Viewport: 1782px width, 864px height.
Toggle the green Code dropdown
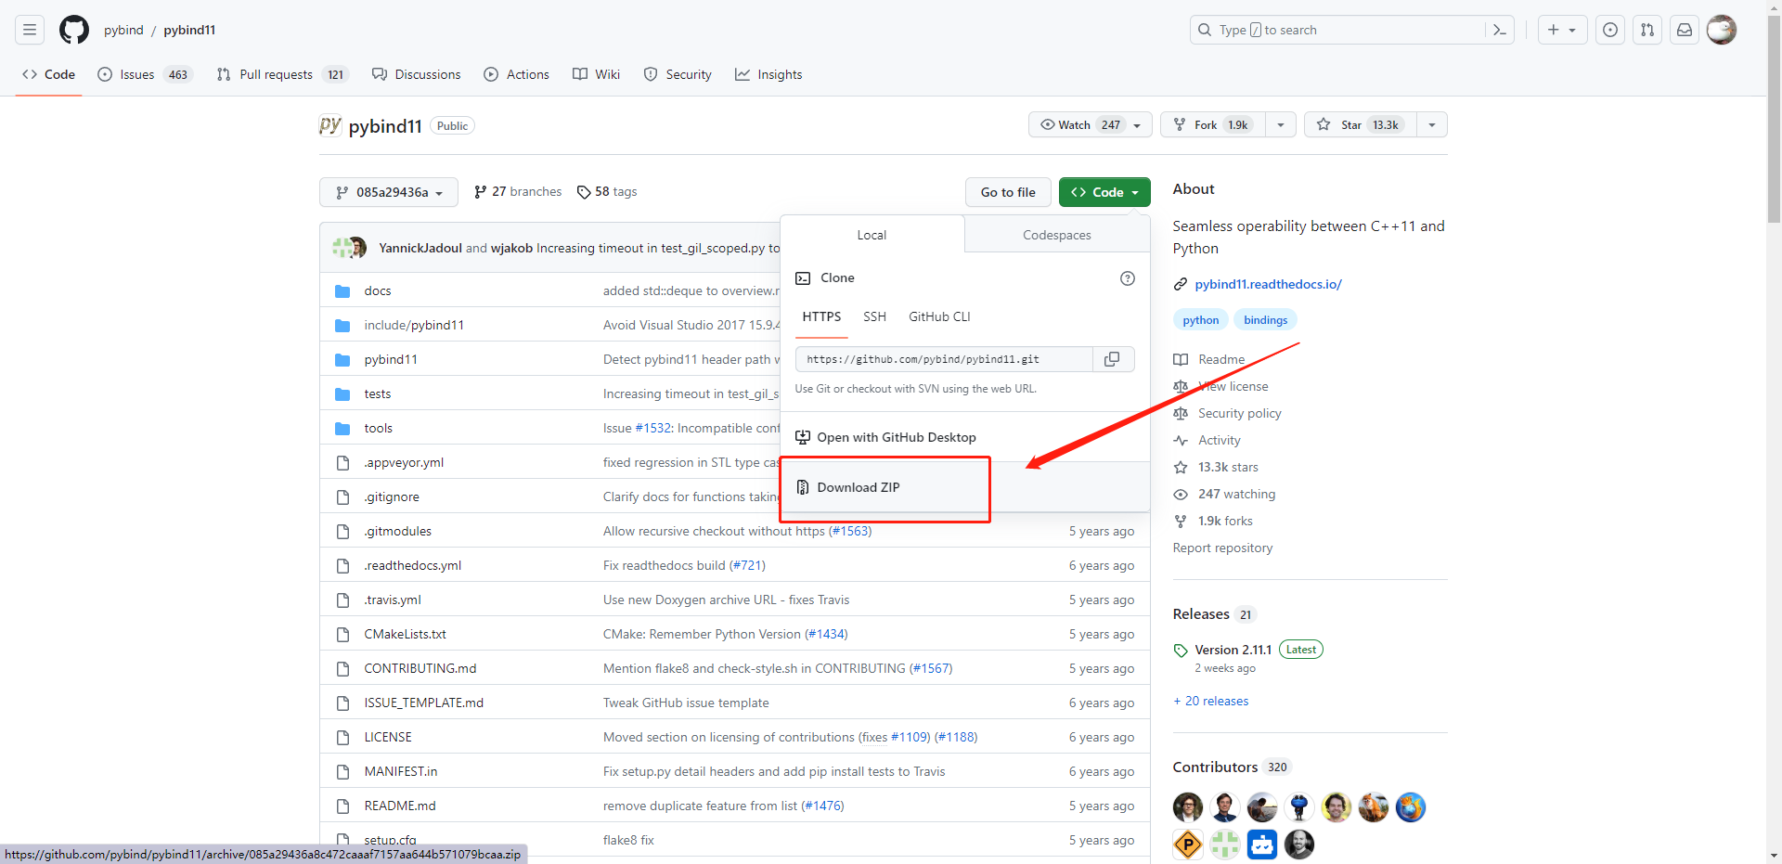pos(1104,192)
